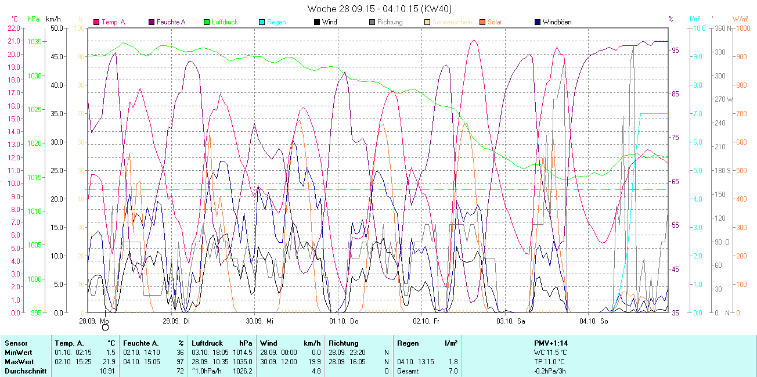The width and height of the screenshot is (757, 377).
Task: Click the '%' axis unit header above chart
Action: [671, 19]
